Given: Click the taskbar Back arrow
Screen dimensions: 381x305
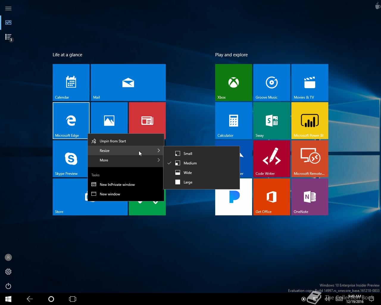Looking at the screenshot, I should [x=30, y=299].
